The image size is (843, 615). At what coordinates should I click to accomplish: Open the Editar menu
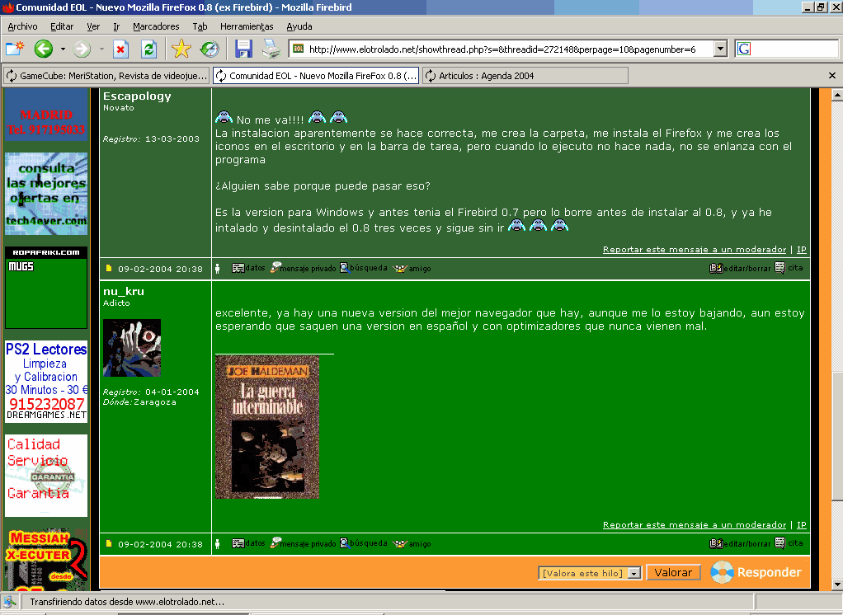pyautogui.click(x=62, y=26)
